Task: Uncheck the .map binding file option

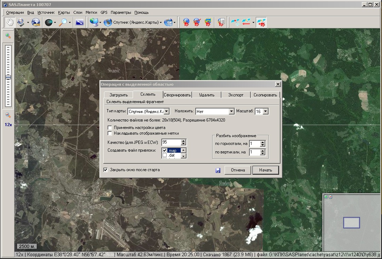Action: point(165,151)
